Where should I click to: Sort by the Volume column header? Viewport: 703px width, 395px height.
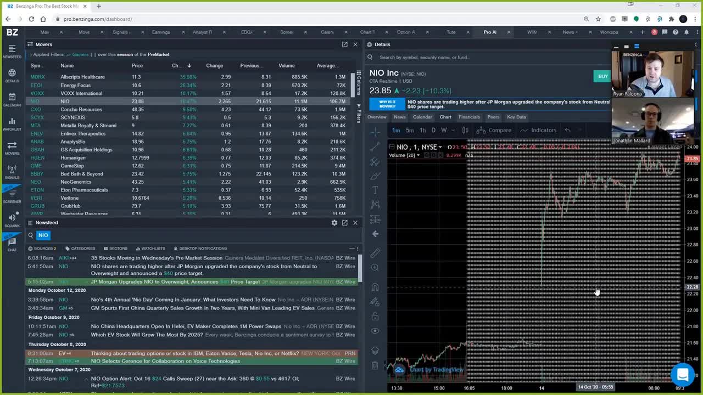point(286,66)
